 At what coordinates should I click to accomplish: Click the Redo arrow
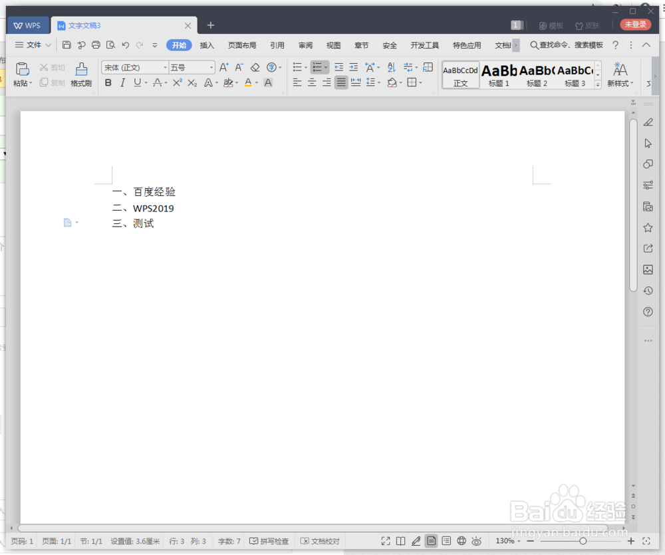coord(140,45)
